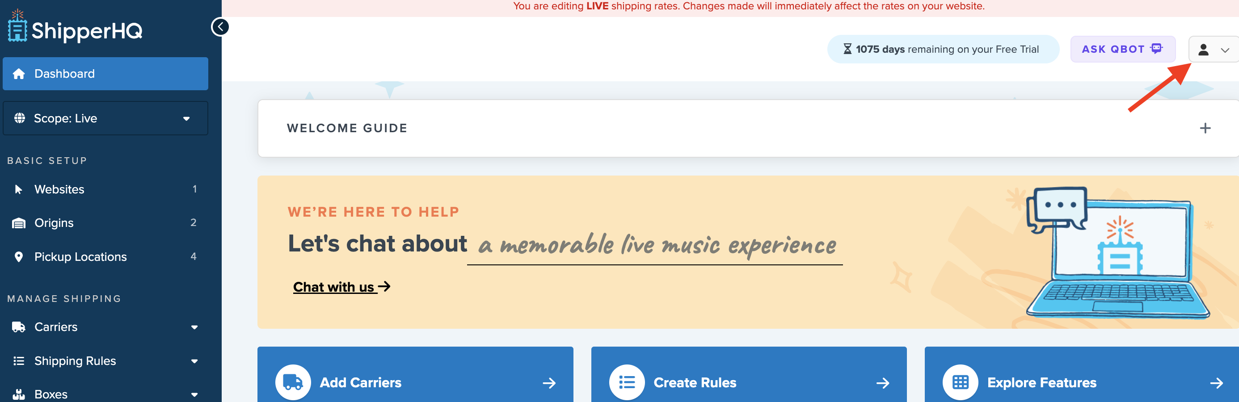Expand the Shipping Rules submenu

pos(194,361)
